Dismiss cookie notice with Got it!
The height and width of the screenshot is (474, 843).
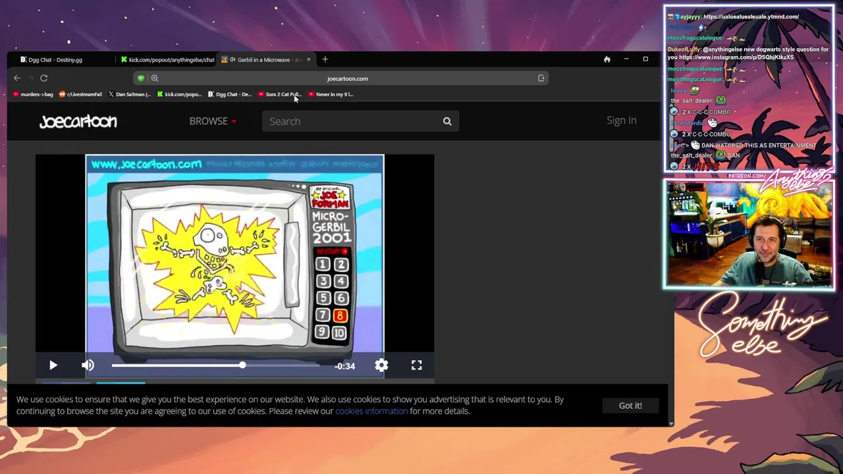pyautogui.click(x=630, y=406)
